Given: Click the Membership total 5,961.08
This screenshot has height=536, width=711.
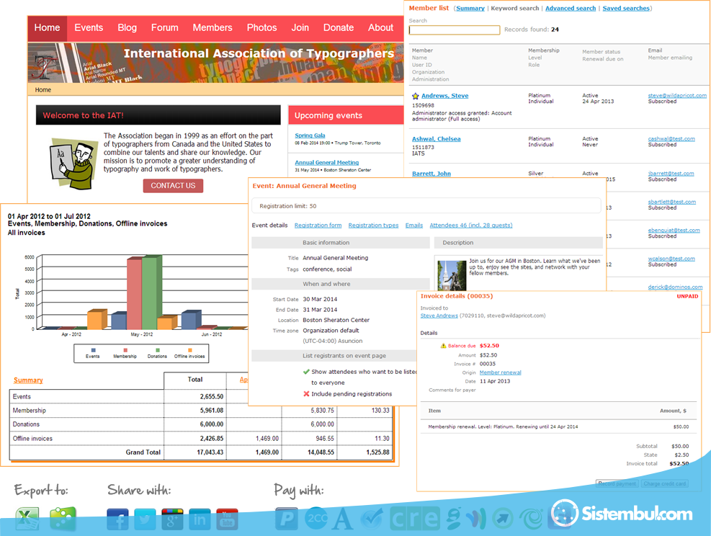Looking at the screenshot, I should [x=212, y=411].
